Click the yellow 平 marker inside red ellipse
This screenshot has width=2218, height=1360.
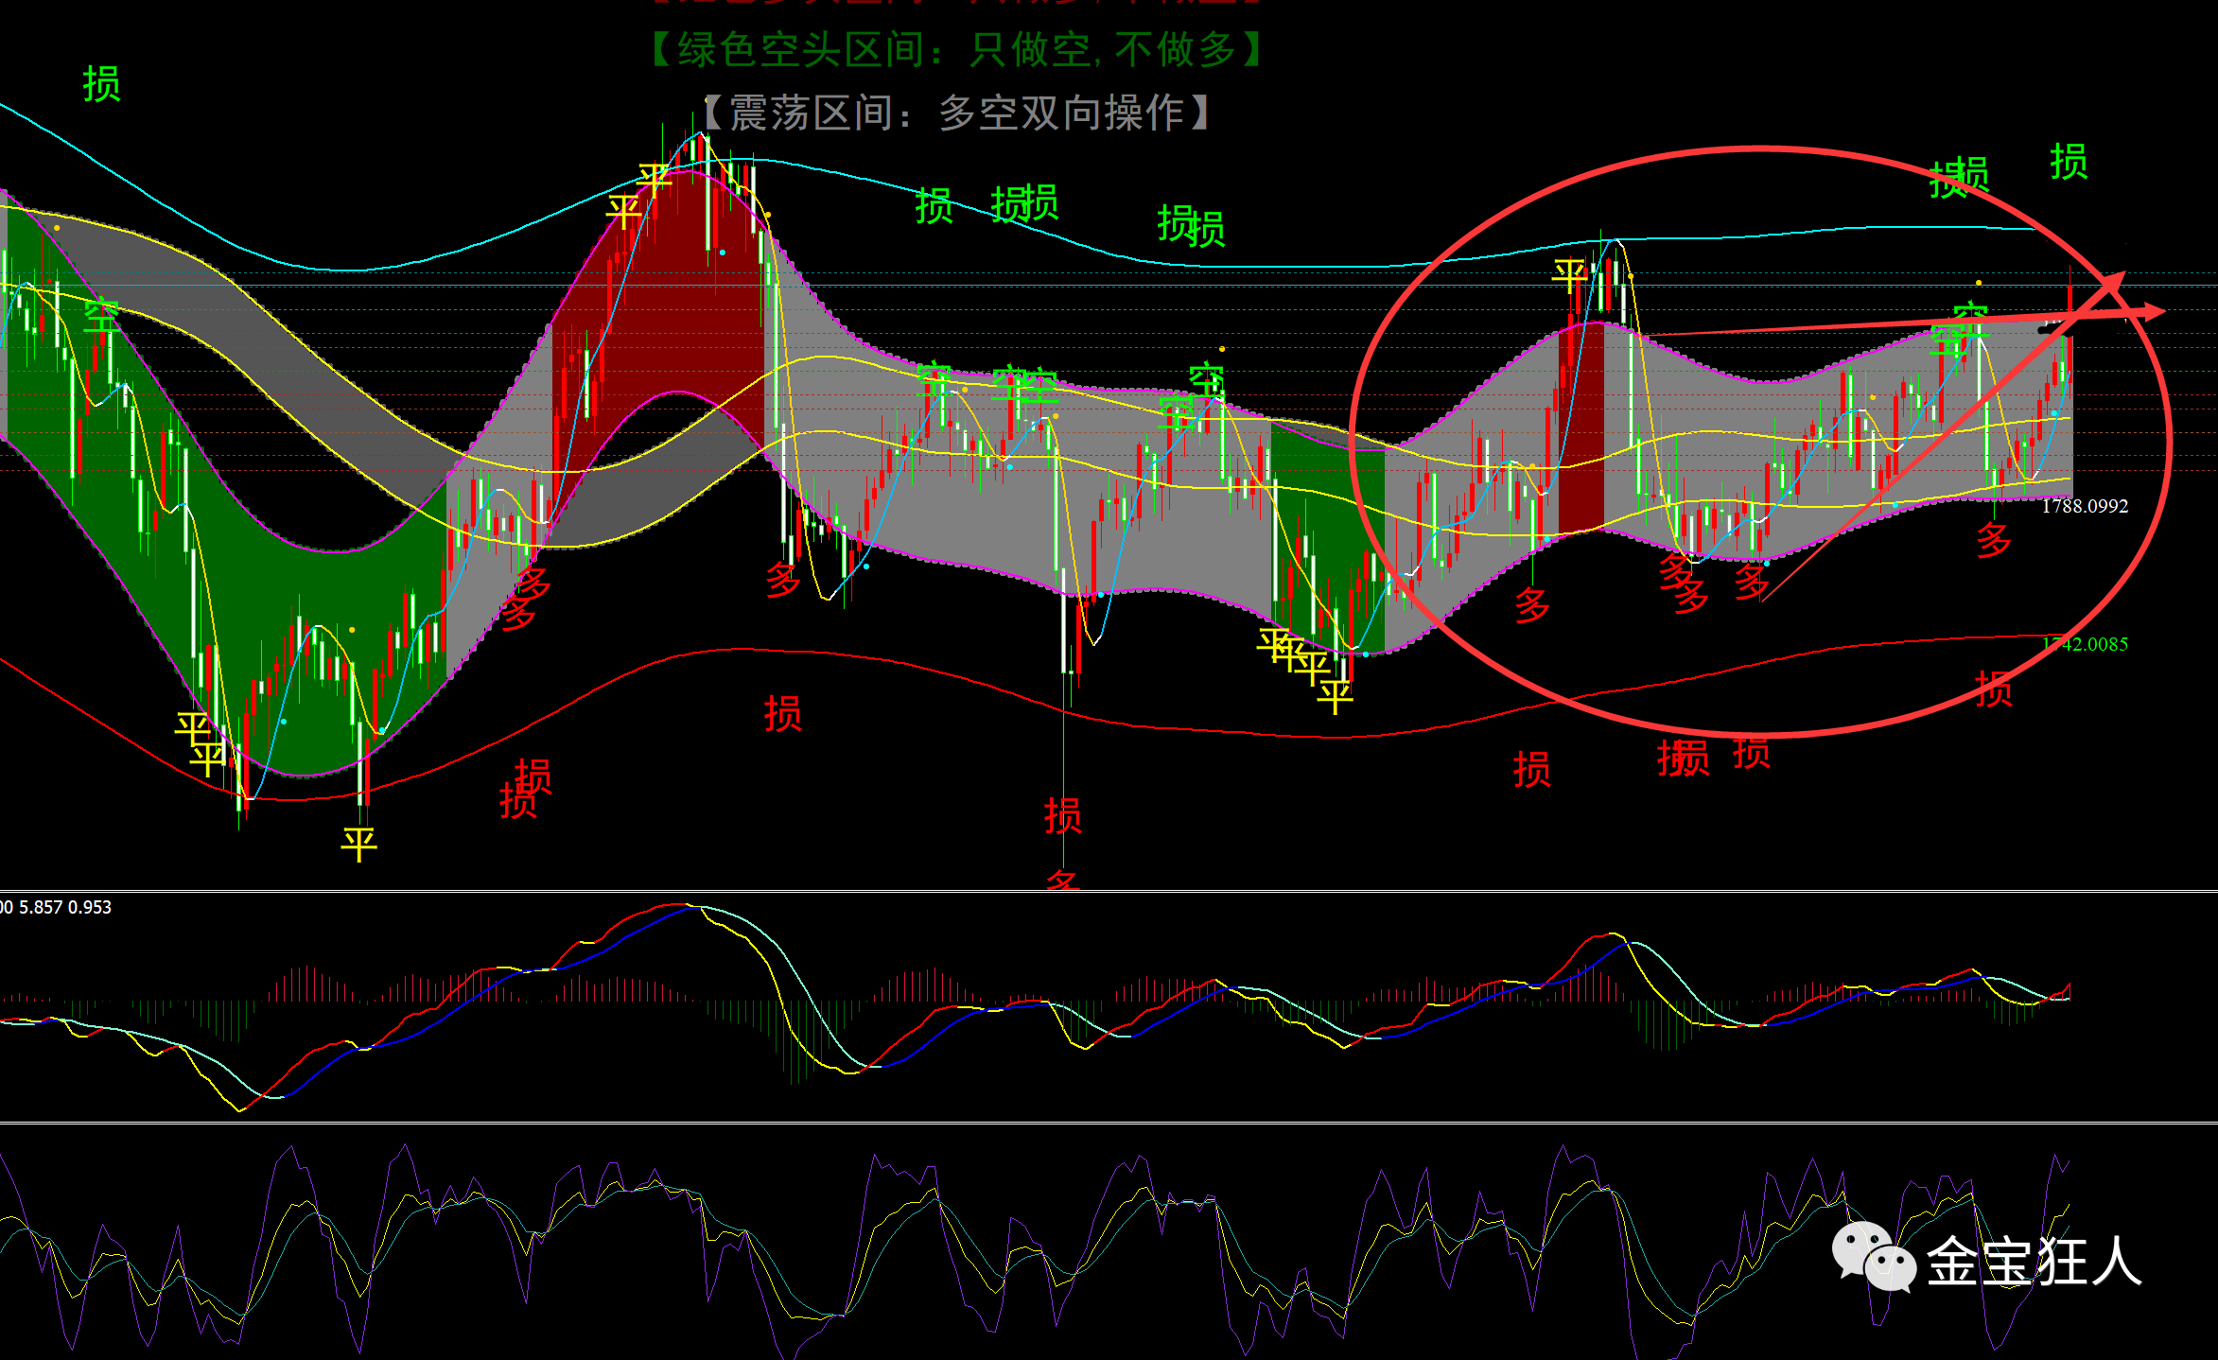tap(1570, 276)
